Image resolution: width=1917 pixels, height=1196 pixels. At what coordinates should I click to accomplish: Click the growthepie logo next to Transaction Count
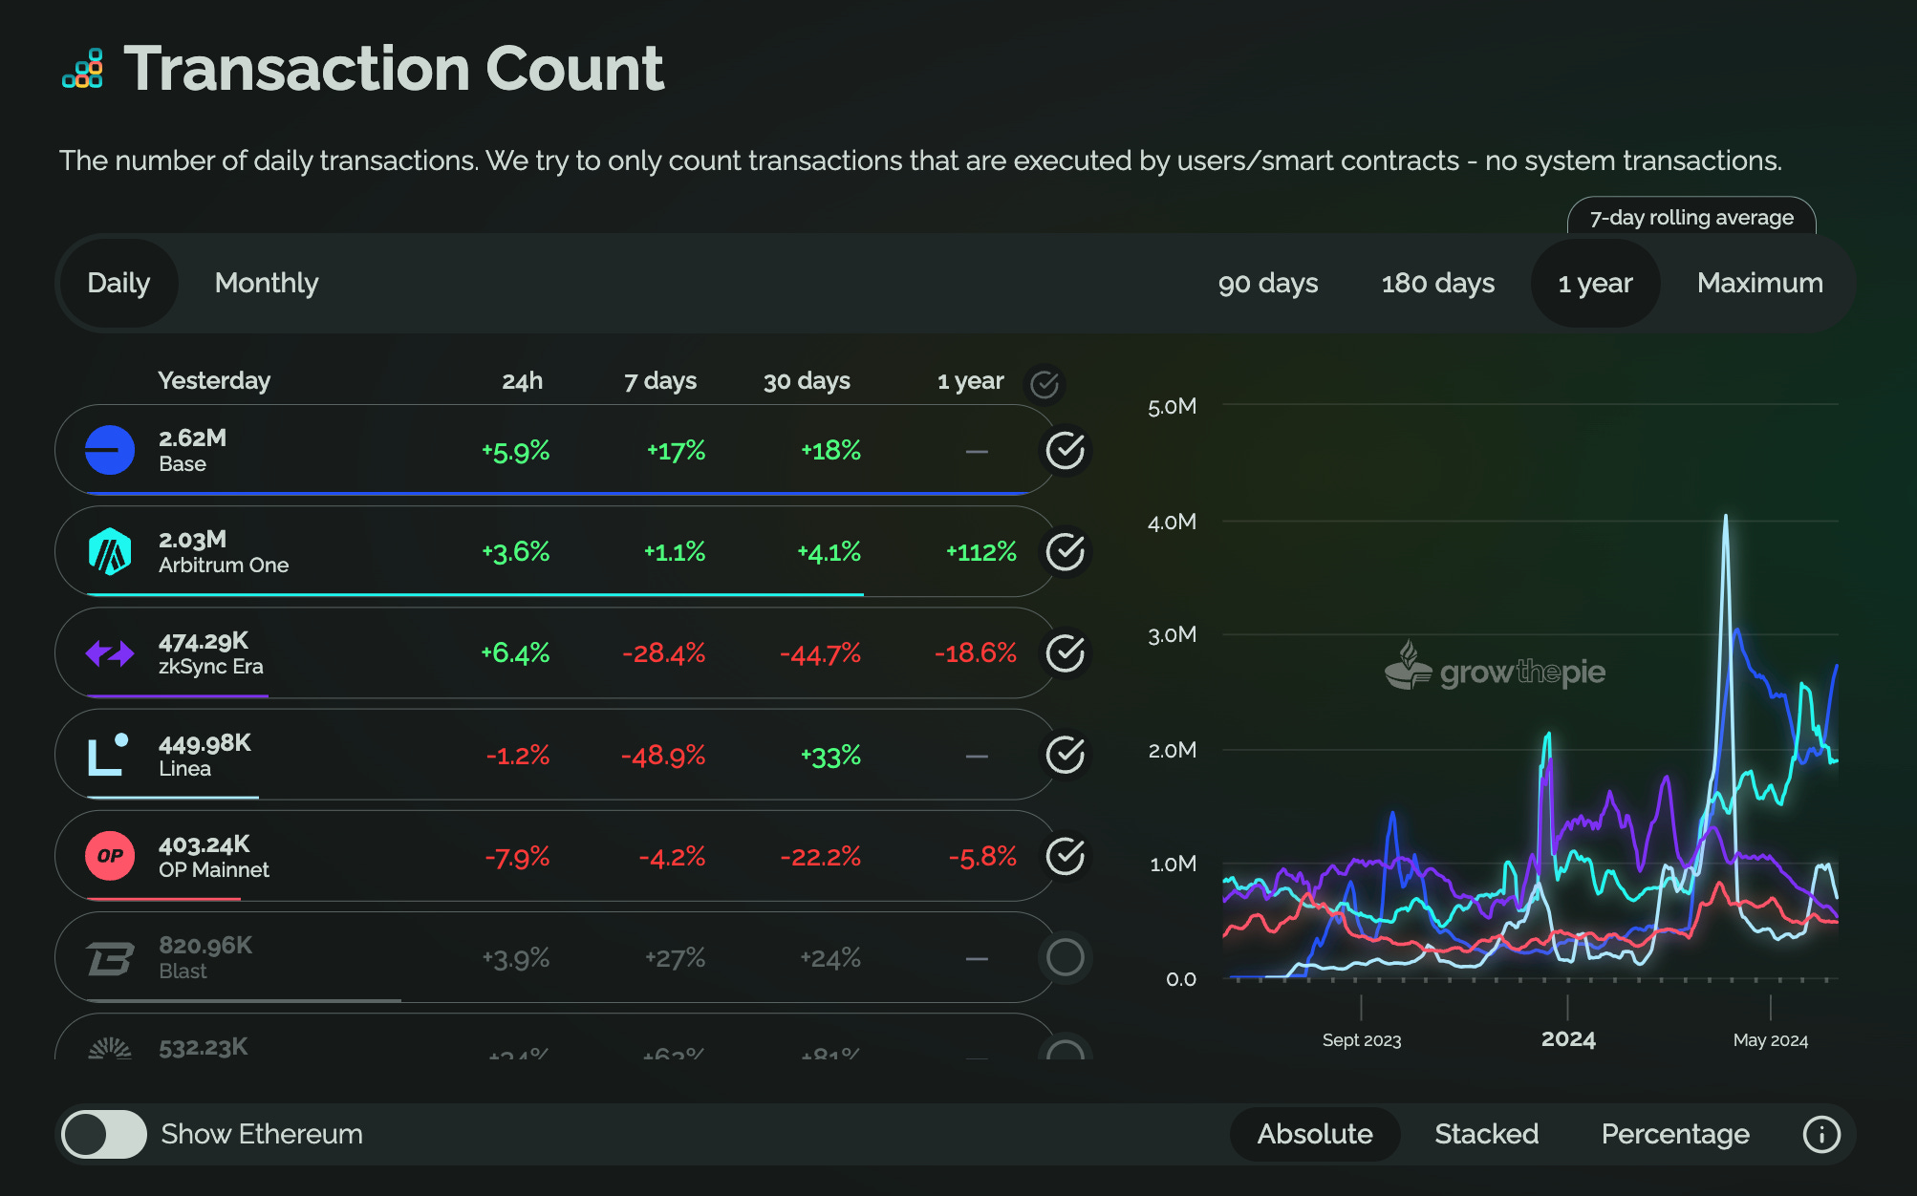[x=83, y=69]
